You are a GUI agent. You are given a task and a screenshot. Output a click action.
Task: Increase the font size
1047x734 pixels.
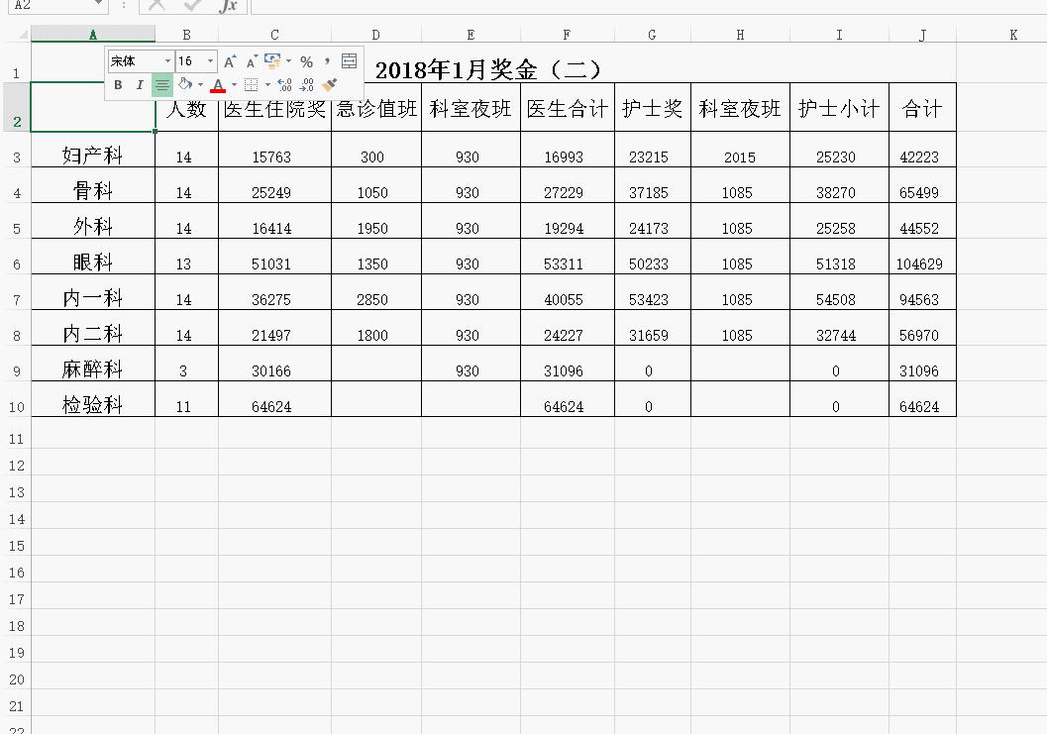click(x=229, y=59)
